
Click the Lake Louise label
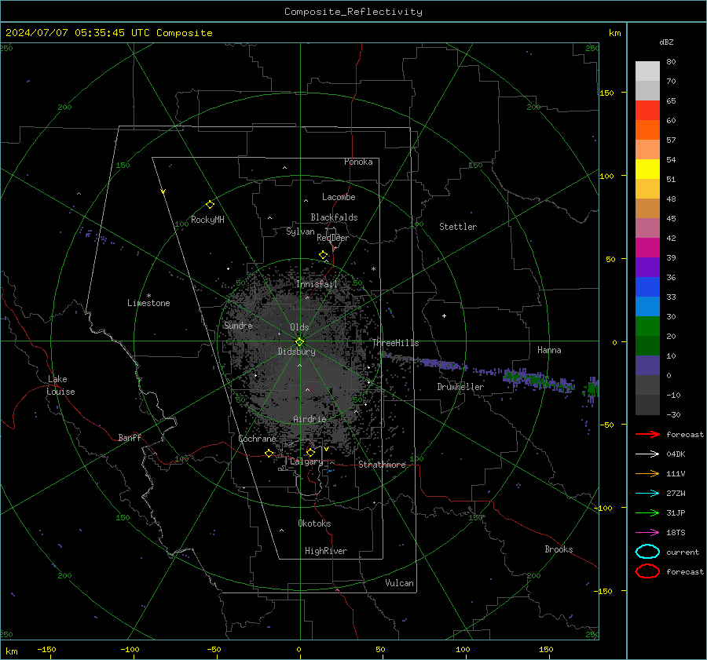(x=60, y=385)
